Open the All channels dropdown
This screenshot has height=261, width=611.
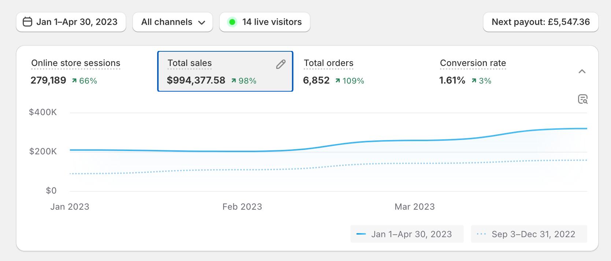[173, 22]
